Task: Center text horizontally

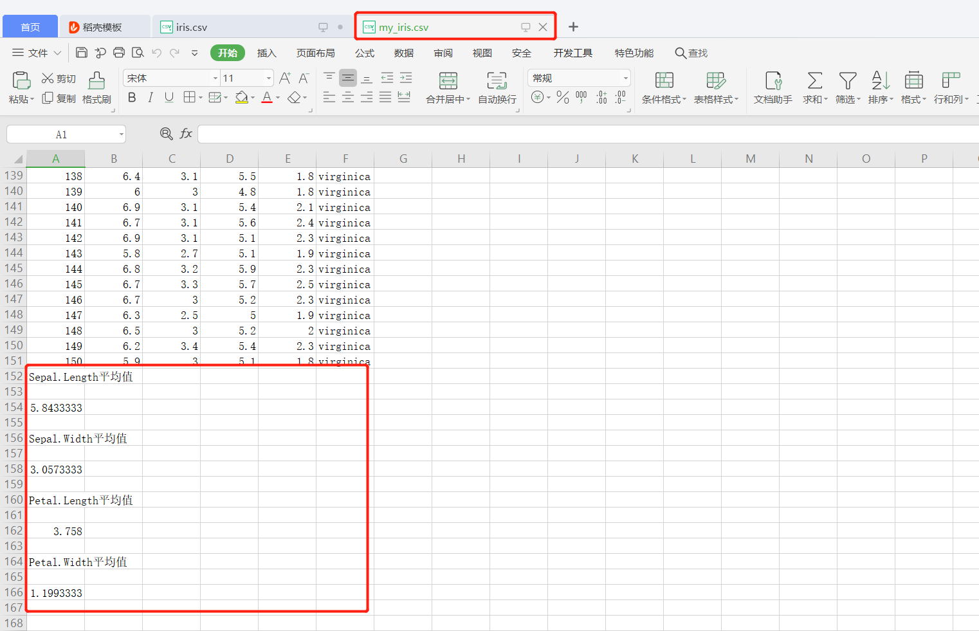Action: pos(348,97)
